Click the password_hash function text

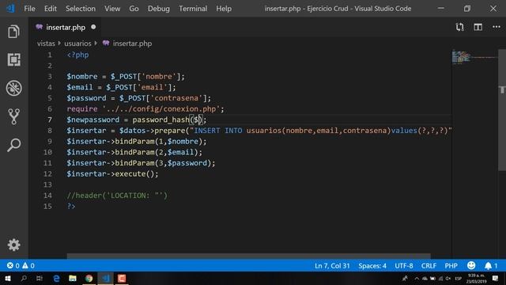coord(160,120)
